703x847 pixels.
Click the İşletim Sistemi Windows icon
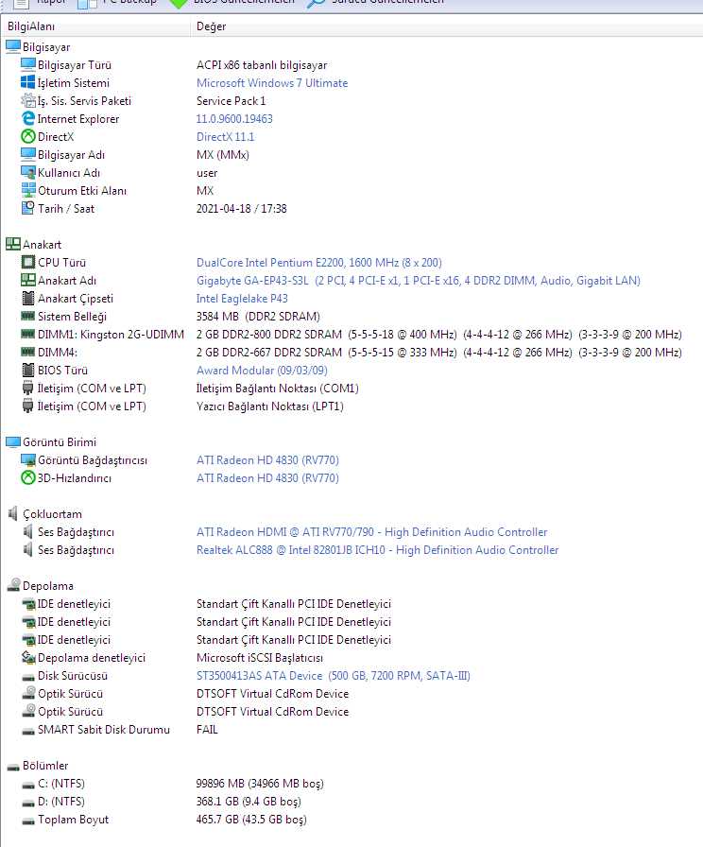[x=28, y=83]
